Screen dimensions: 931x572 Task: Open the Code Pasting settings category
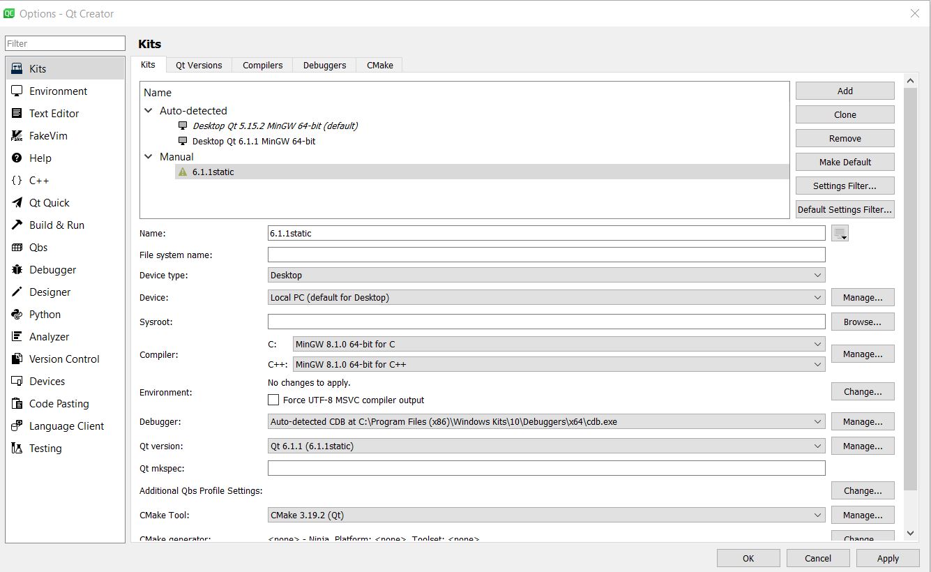(65, 403)
